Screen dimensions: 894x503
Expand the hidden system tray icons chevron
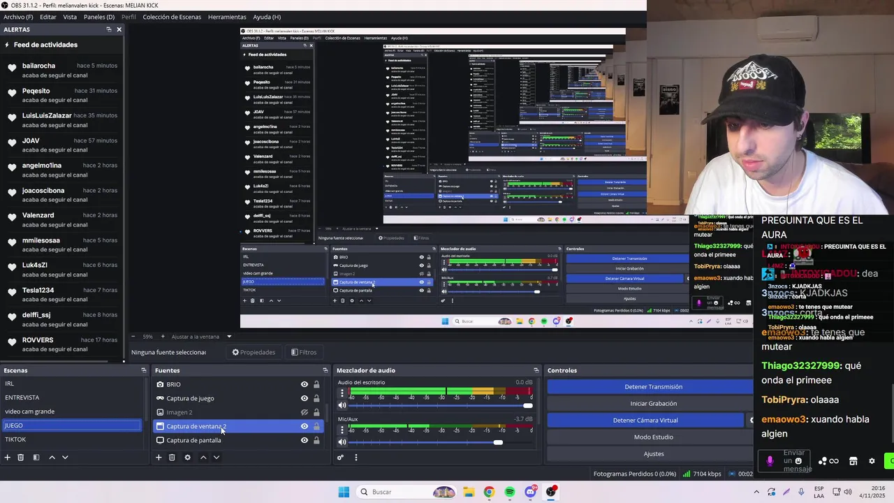click(756, 492)
